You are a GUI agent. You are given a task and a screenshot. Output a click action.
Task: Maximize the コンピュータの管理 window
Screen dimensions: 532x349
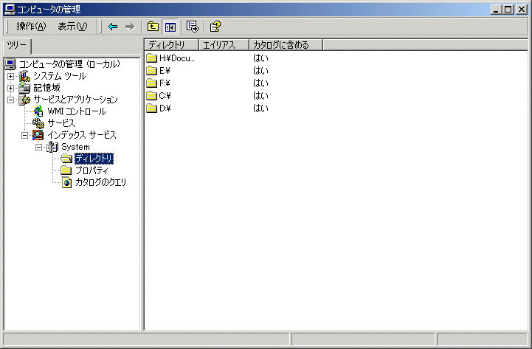point(508,10)
